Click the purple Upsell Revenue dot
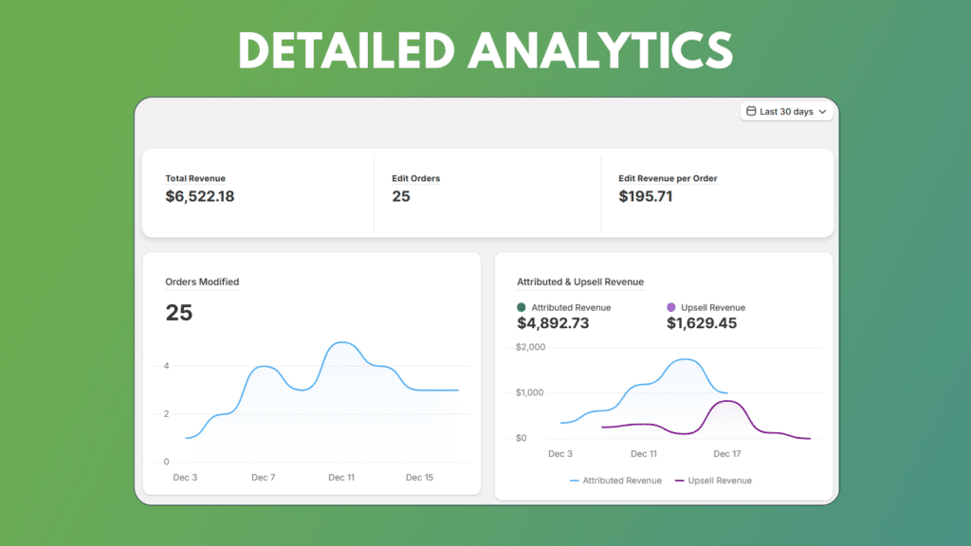This screenshot has height=546, width=971. 671,307
